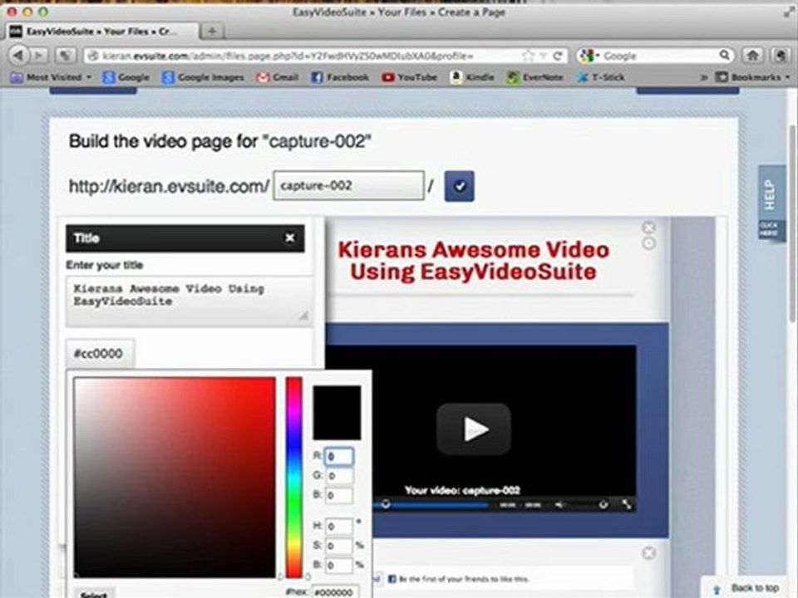Image resolution: width=798 pixels, height=598 pixels.
Task: Focus the R value field
Action: (x=339, y=457)
